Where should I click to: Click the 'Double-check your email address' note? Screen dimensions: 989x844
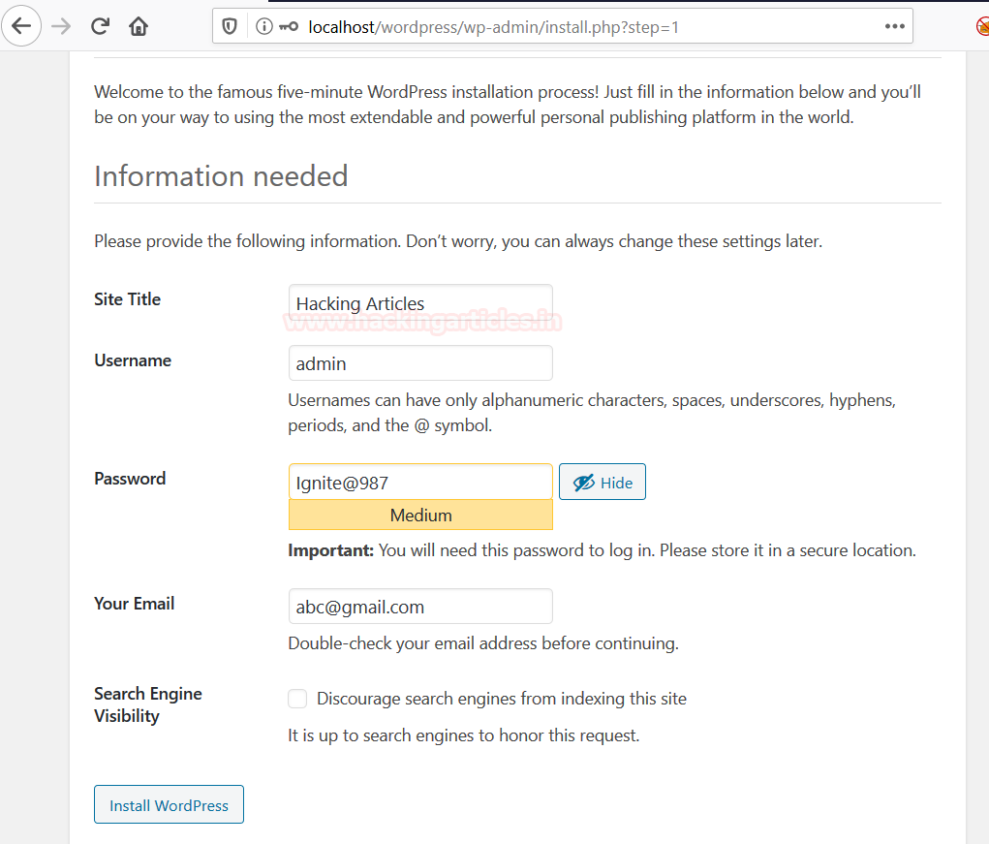coord(483,642)
